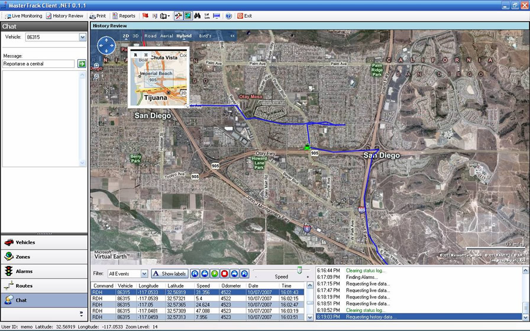Image resolution: width=530 pixels, height=331 pixels.
Task: Click the binoculars search icon
Action: 198,16
